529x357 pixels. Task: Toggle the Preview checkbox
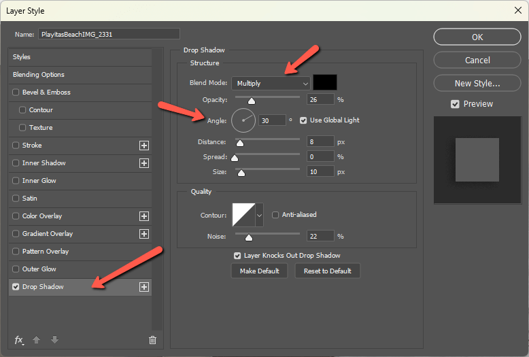tap(455, 104)
